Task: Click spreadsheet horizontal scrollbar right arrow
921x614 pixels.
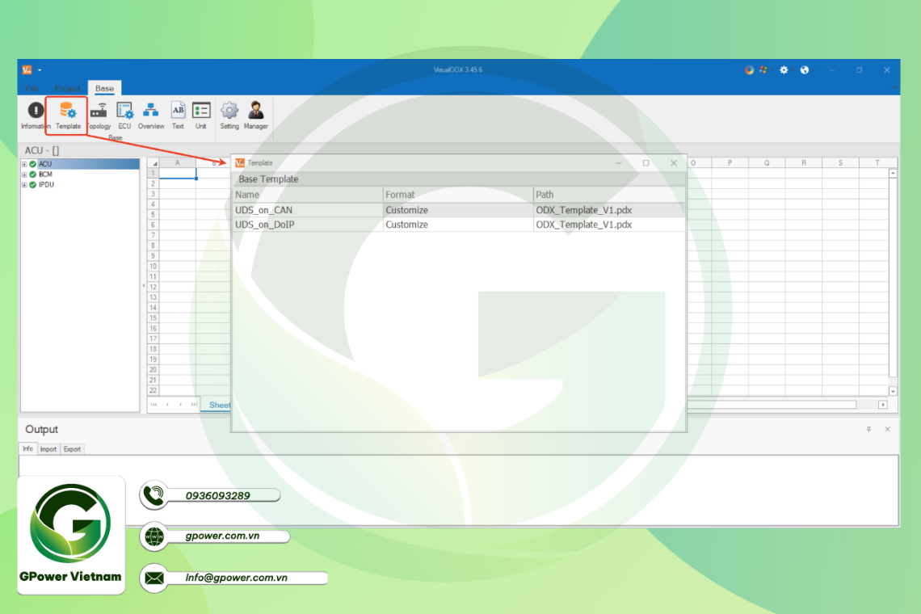Action: [x=883, y=405]
